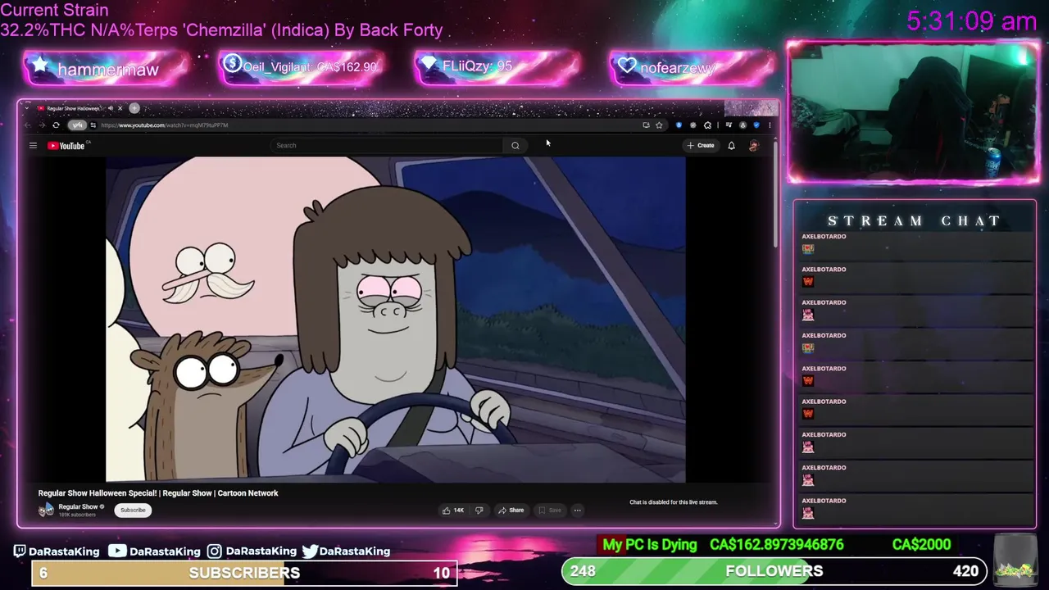Click the jar icon in the bottom corner
The image size is (1049, 590).
[1015, 560]
